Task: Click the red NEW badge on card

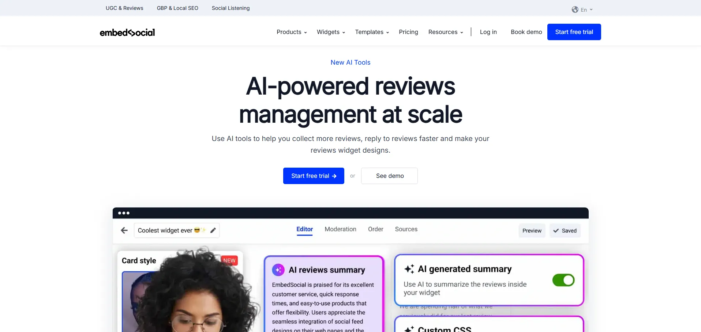Action: tap(229, 260)
